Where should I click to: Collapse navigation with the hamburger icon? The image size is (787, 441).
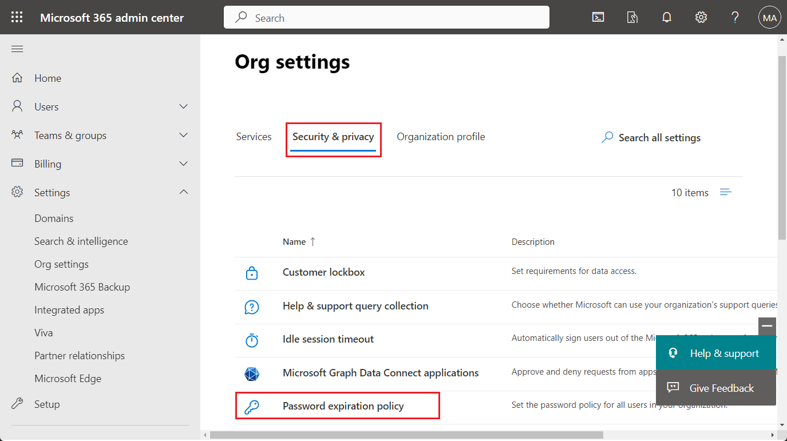(x=17, y=49)
